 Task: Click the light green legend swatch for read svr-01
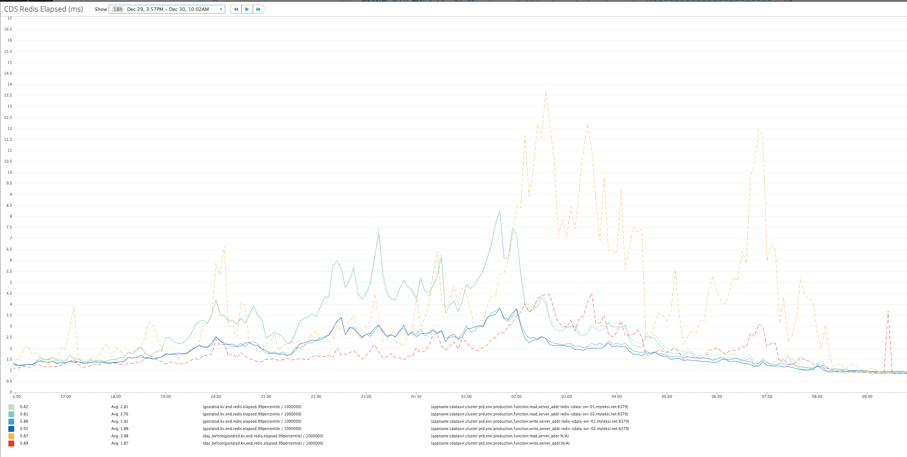click(x=11, y=407)
